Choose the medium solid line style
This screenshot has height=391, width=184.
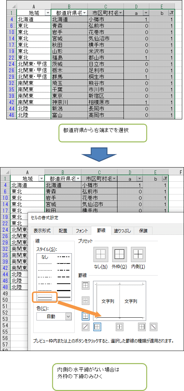[63, 284]
